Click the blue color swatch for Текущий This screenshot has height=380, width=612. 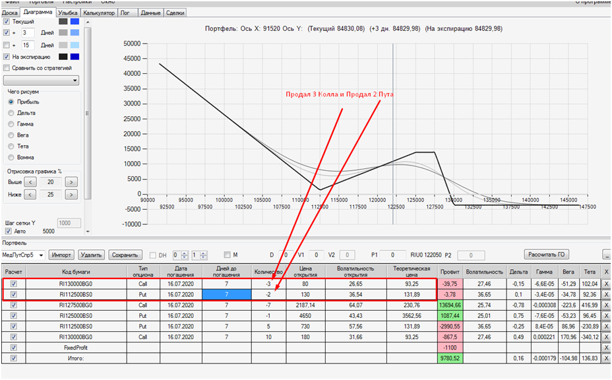click(75, 22)
